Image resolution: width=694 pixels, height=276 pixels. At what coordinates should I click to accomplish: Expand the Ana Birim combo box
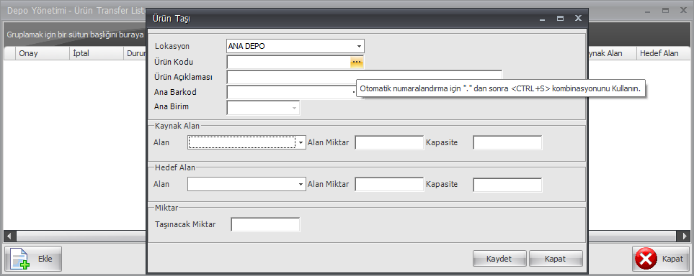point(294,108)
